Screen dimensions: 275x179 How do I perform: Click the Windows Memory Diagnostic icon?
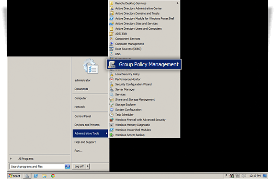pos(111,125)
